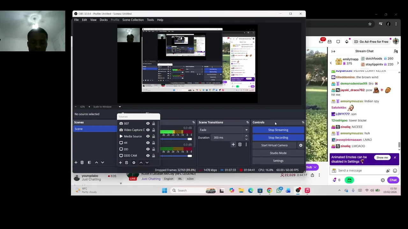Open source properties gear in the Sources toolbar

[x=134, y=163]
